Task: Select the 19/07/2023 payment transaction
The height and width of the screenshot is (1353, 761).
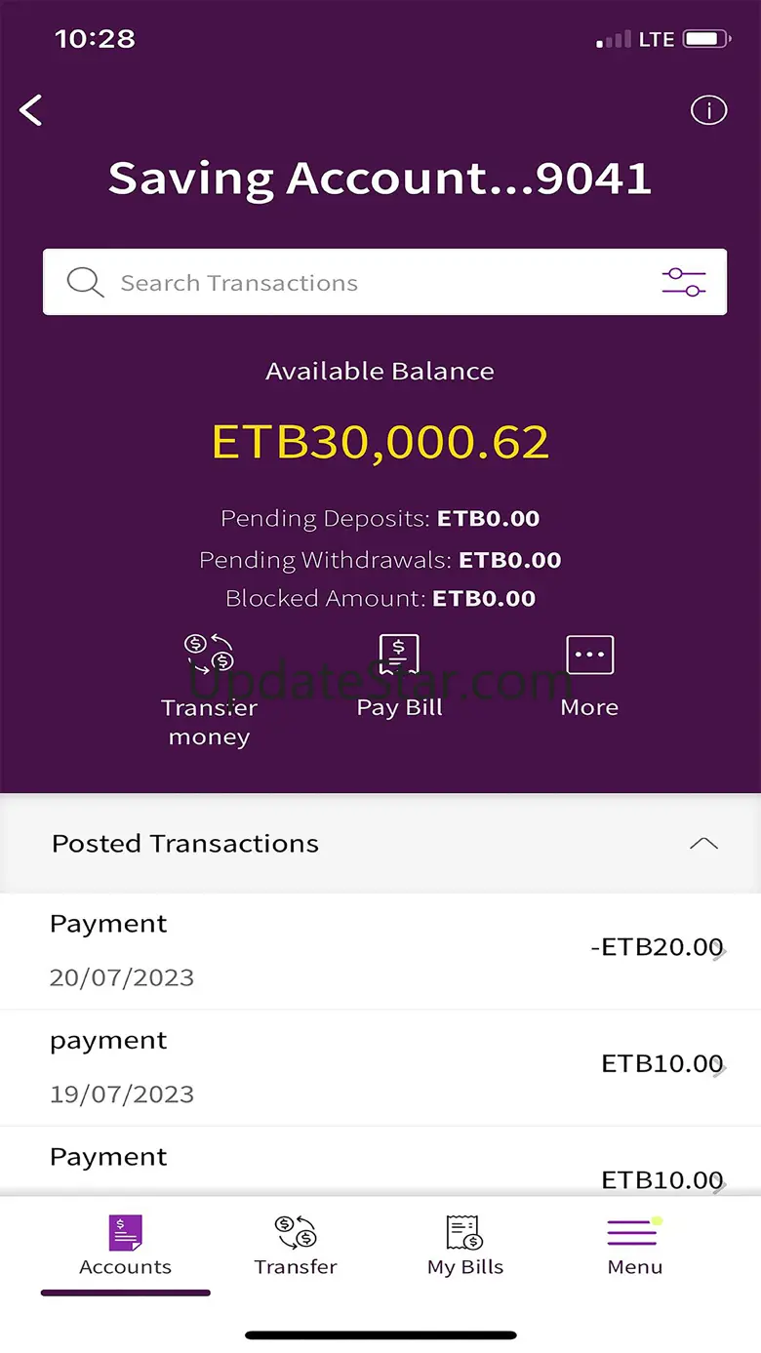Action: coord(293,1067)
